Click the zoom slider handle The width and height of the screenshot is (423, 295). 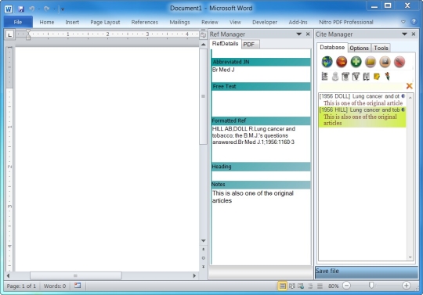coord(371,286)
